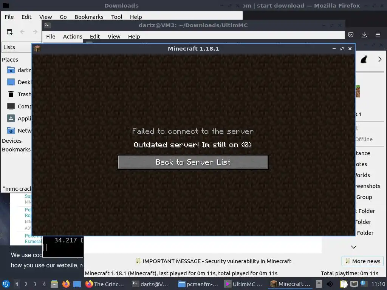Go forward in the Downloads file manager
This screenshot has width=387, height=290.
click(35, 32)
